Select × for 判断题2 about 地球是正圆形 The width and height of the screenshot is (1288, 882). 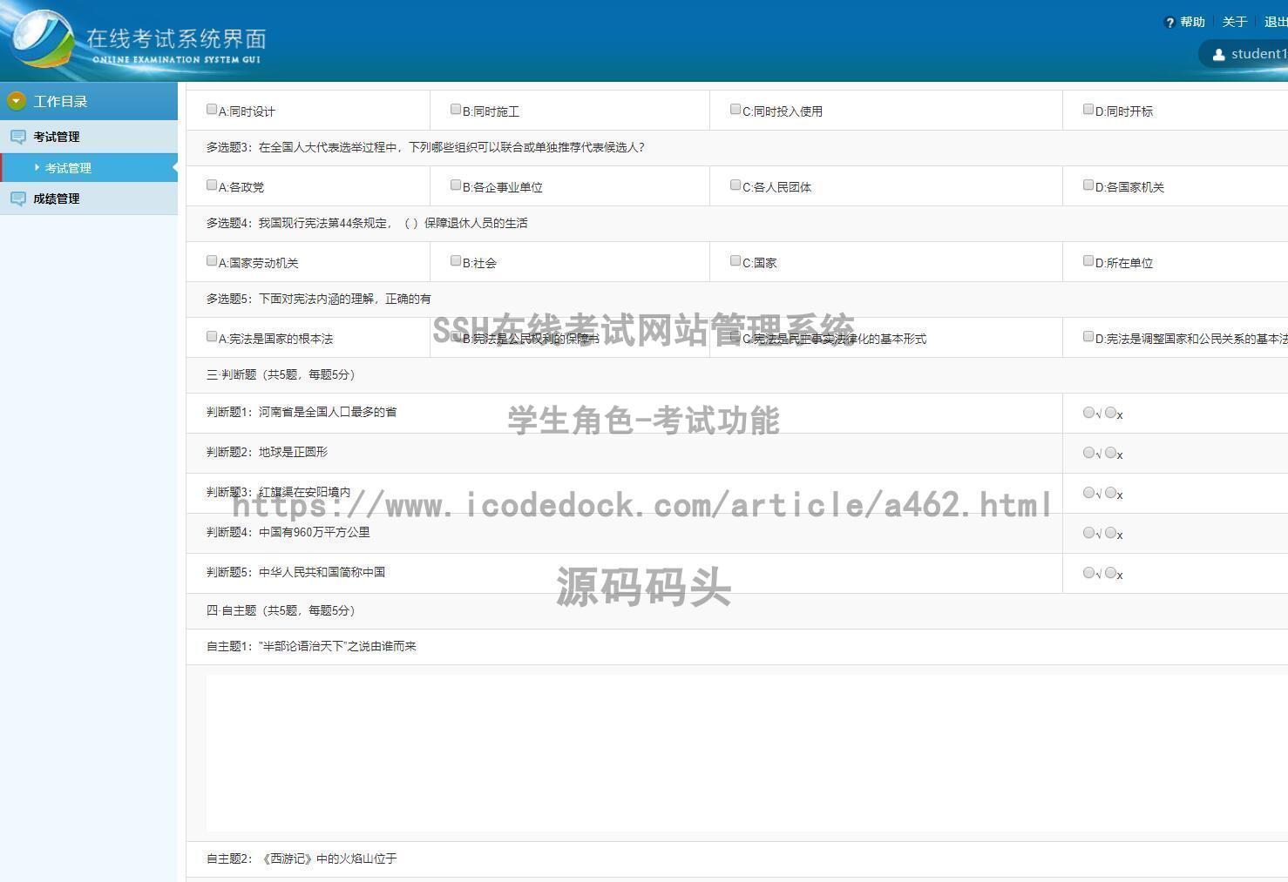pyautogui.click(x=1108, y=452)
